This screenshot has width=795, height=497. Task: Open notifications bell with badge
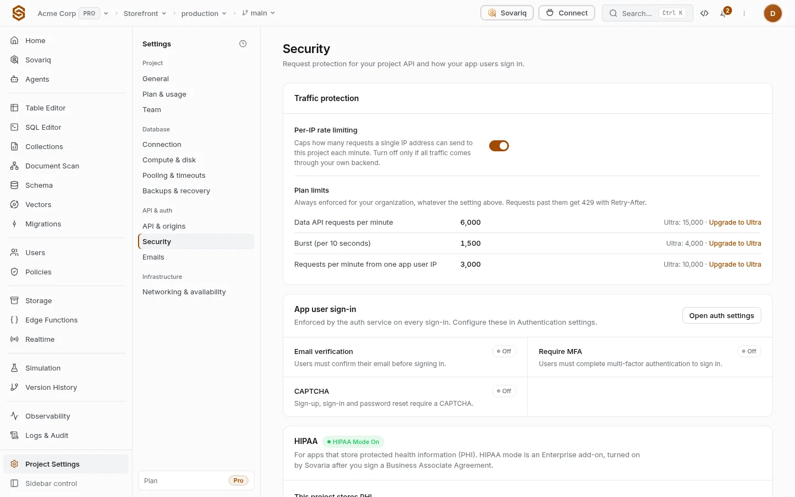click(x=724, y=13)
